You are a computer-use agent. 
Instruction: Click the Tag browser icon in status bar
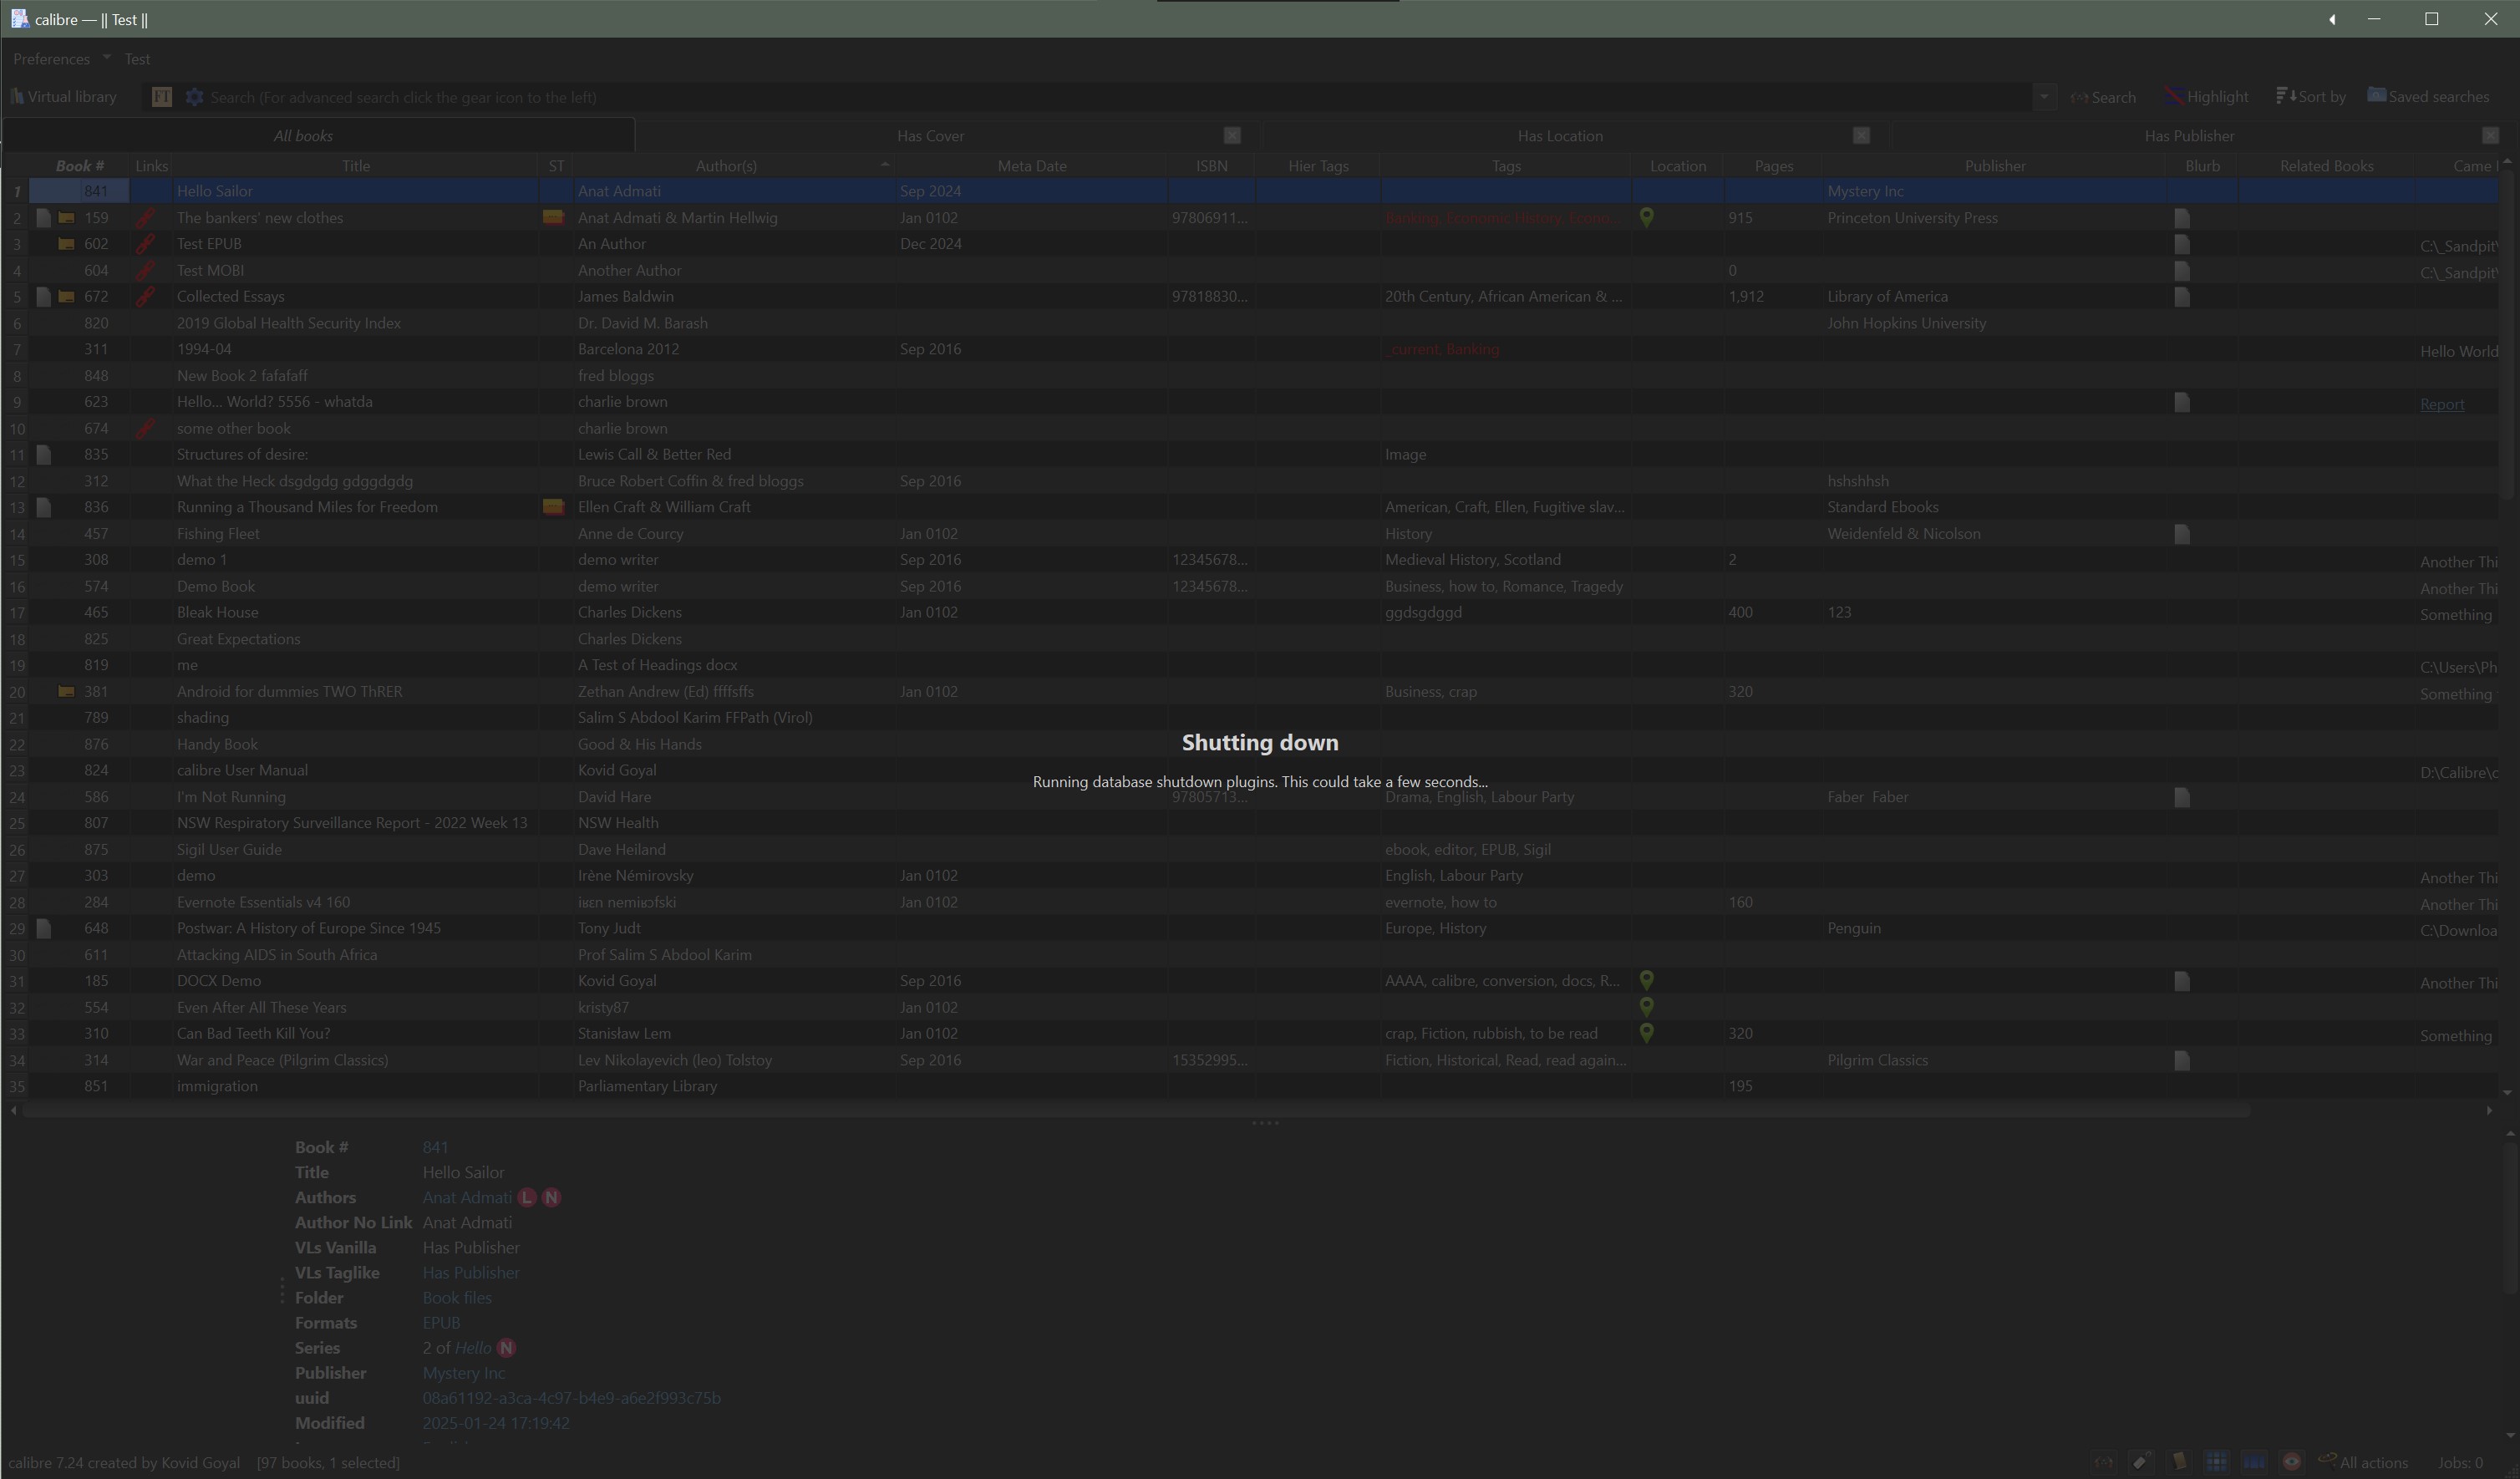pos(2141,1463)
